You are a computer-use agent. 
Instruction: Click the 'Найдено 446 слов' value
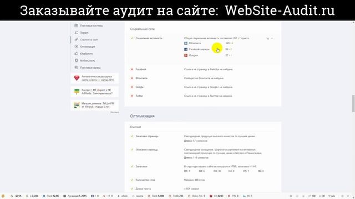(x=195, y=180)
